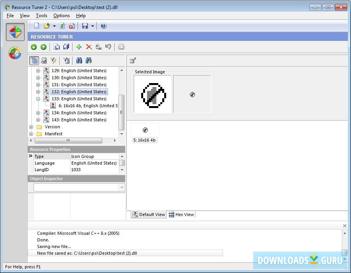Image resolution: width=351 pixels, height=273 pixels.
Task: Click the Find binoculars icon
Action: click(79, 60)
